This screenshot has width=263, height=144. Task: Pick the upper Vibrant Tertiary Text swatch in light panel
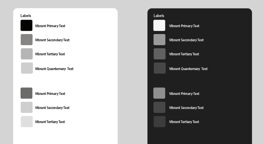pyautogui.click(x=27, y=54)
